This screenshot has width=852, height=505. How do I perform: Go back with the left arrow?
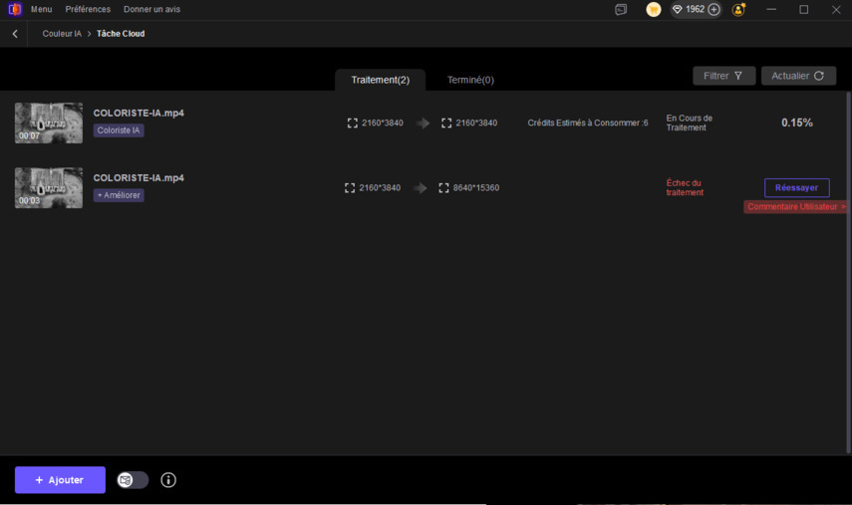[15, 34]
